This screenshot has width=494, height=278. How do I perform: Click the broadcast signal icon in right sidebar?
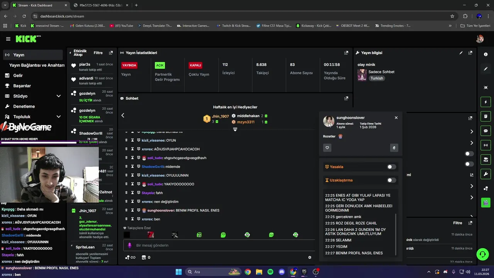point(486,145)
